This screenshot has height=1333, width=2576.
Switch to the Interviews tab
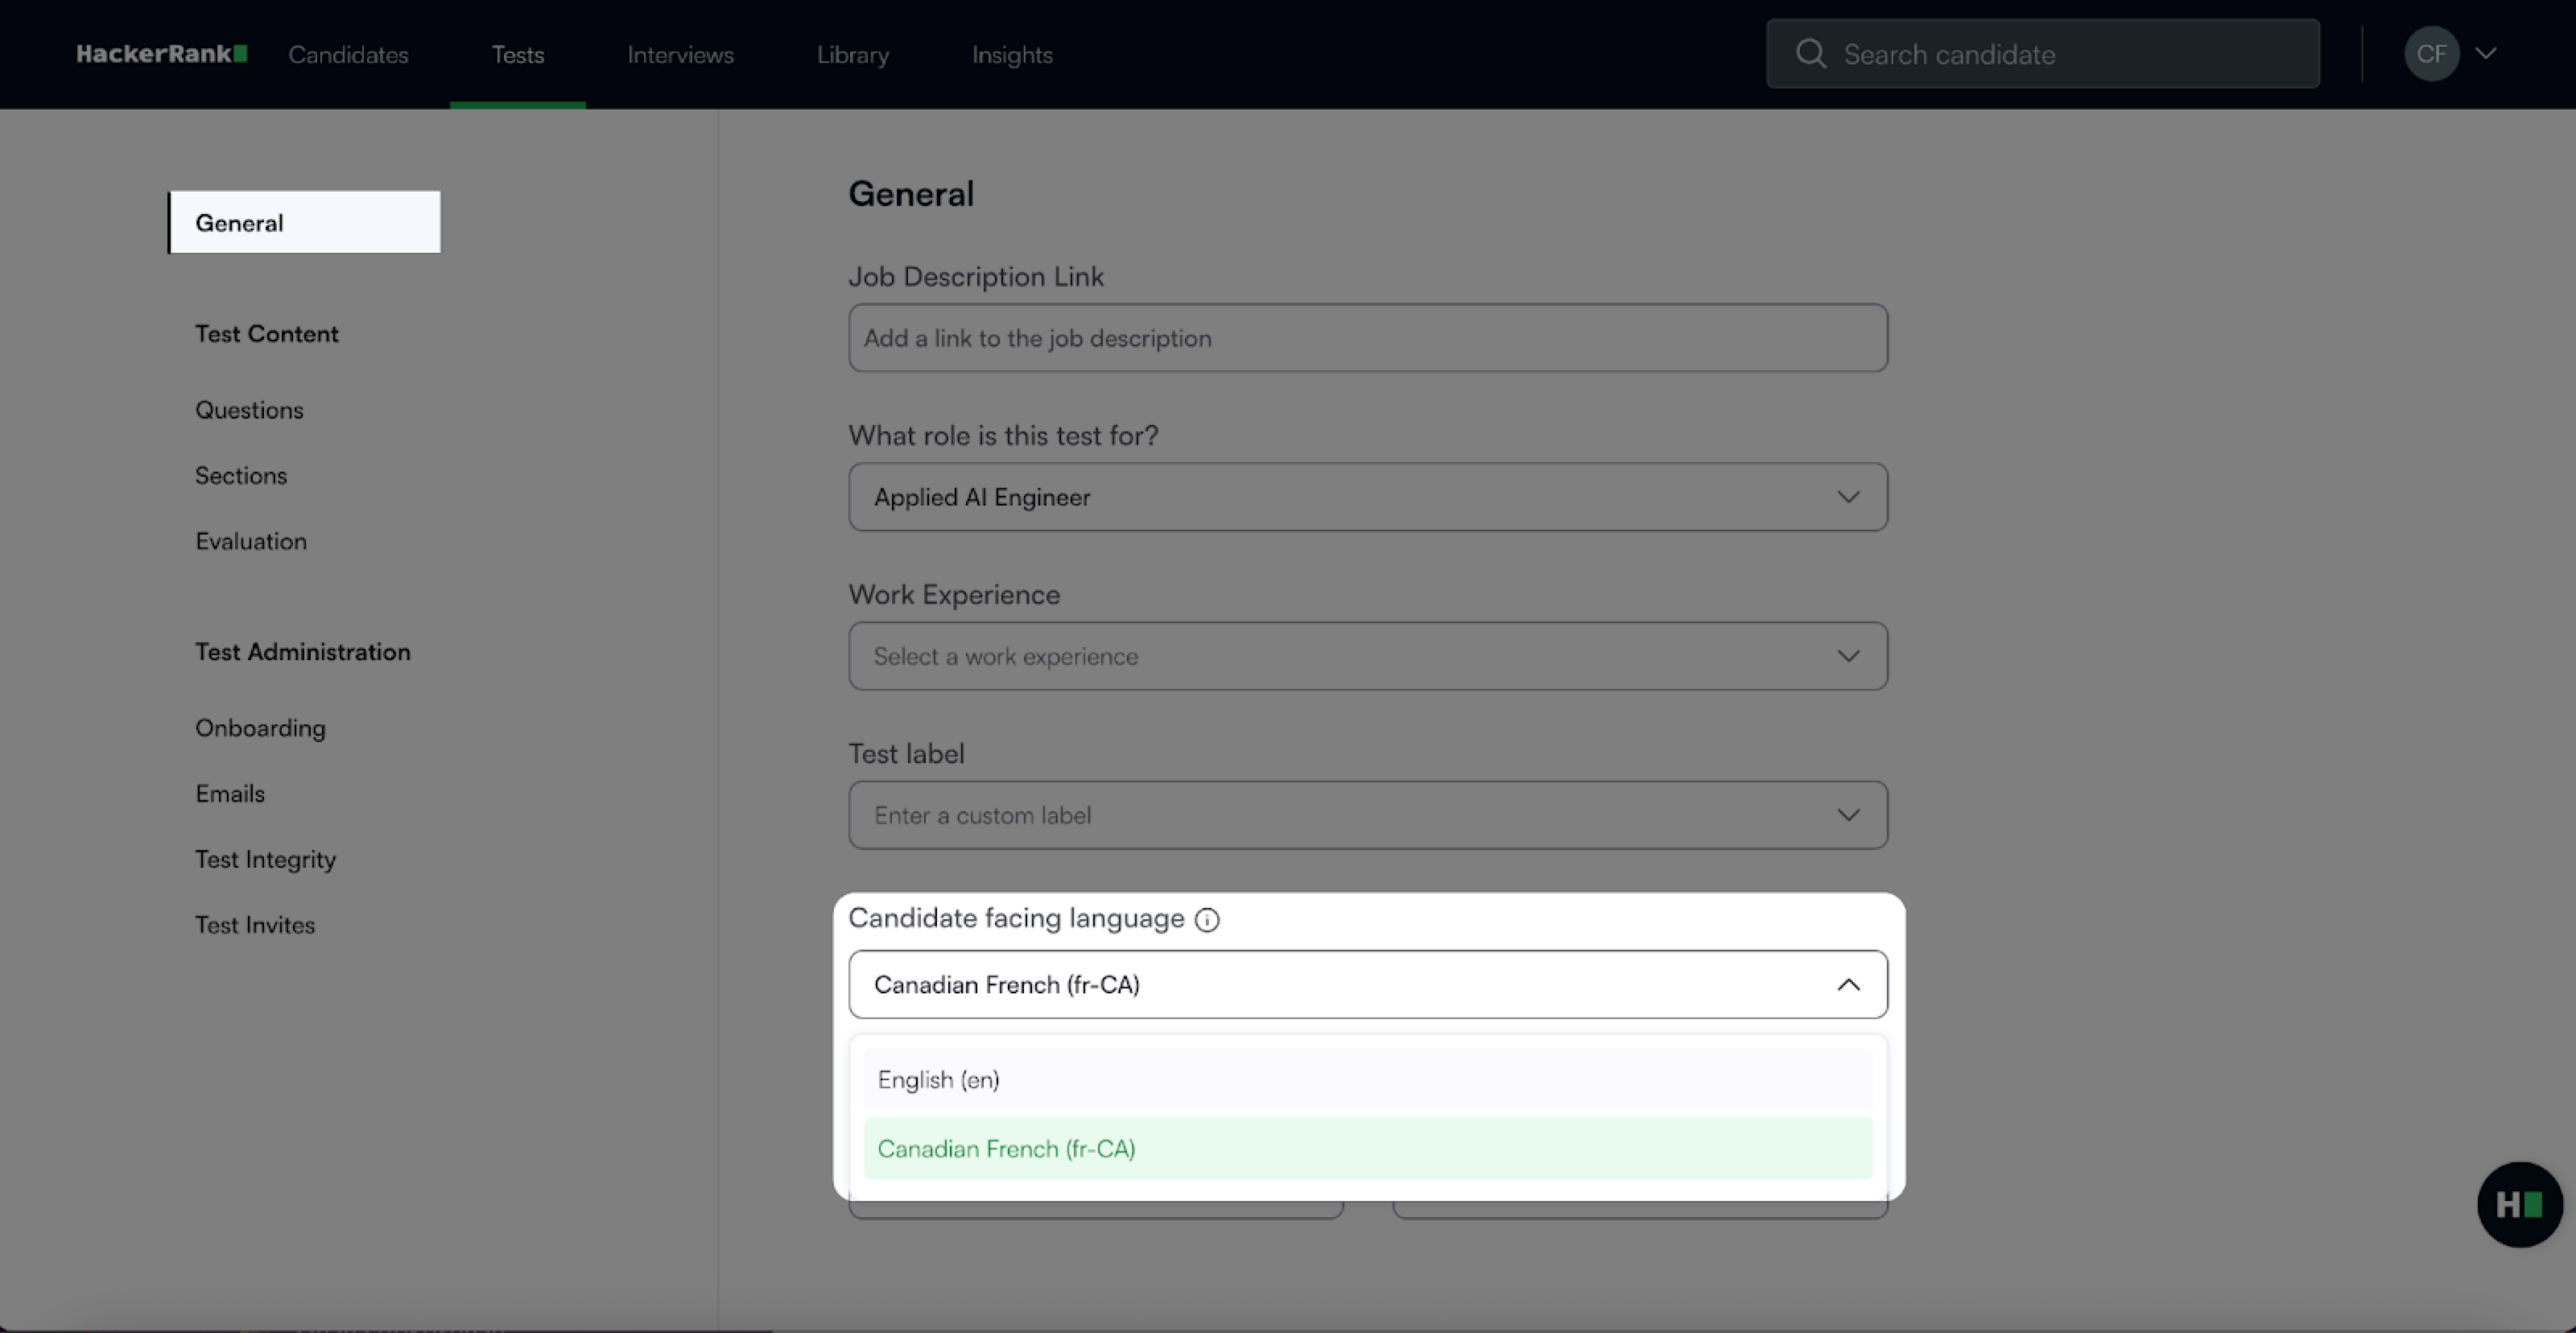coord(680,55)
